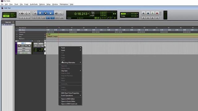The image size is (198, 111).
Task: Click zoom preset button 3
Action: pyautogui.click(x=24, y=18)
